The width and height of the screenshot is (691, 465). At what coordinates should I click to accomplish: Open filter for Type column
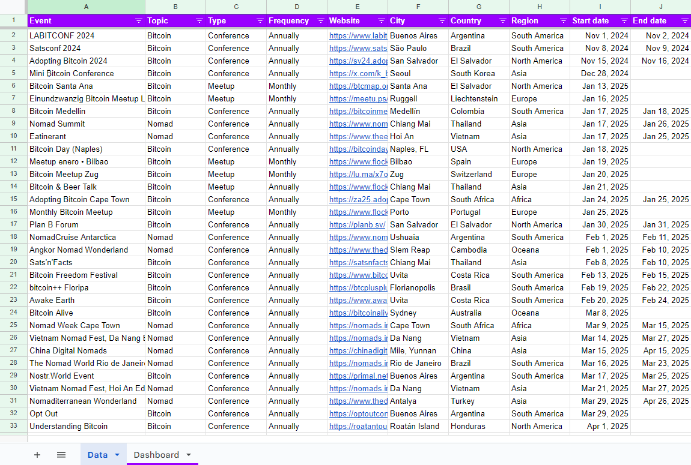(x=260, y=20)
